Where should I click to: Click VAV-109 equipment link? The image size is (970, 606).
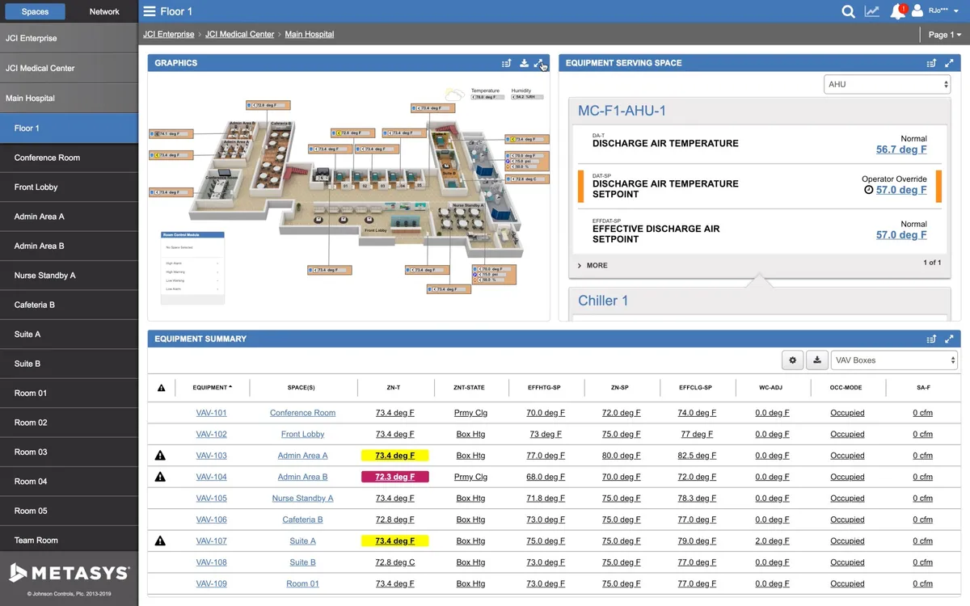tap(211, 583)
